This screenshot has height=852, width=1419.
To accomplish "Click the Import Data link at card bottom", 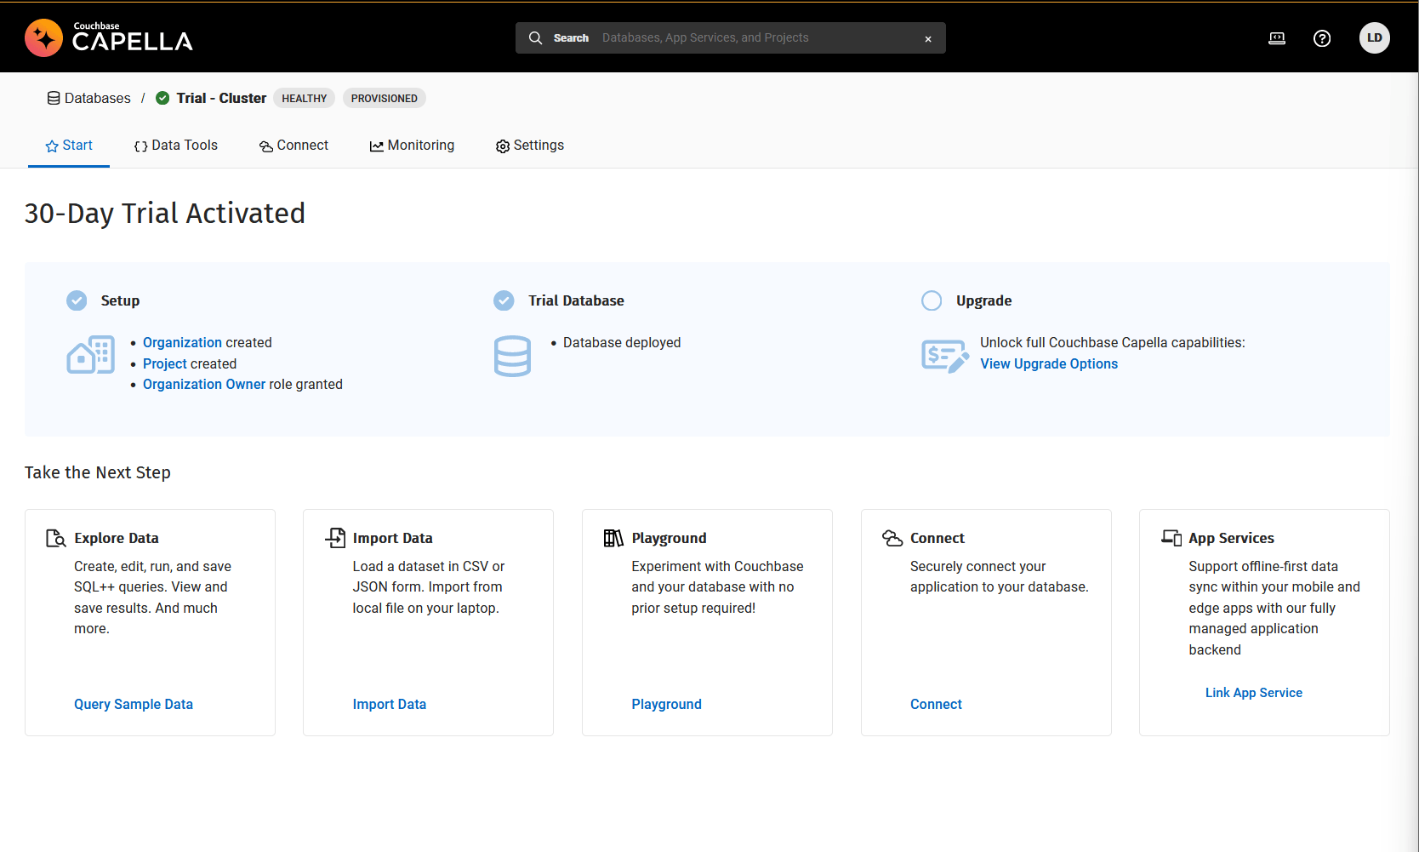I will click(390, 705).
